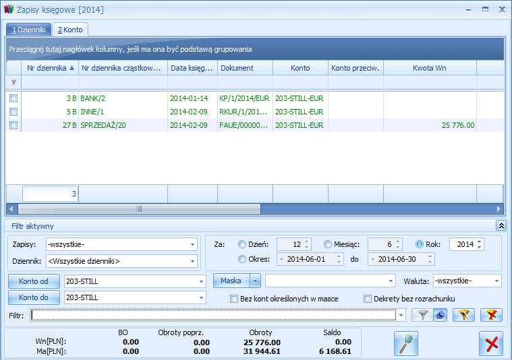Click Dokument column header

(246, 68)
